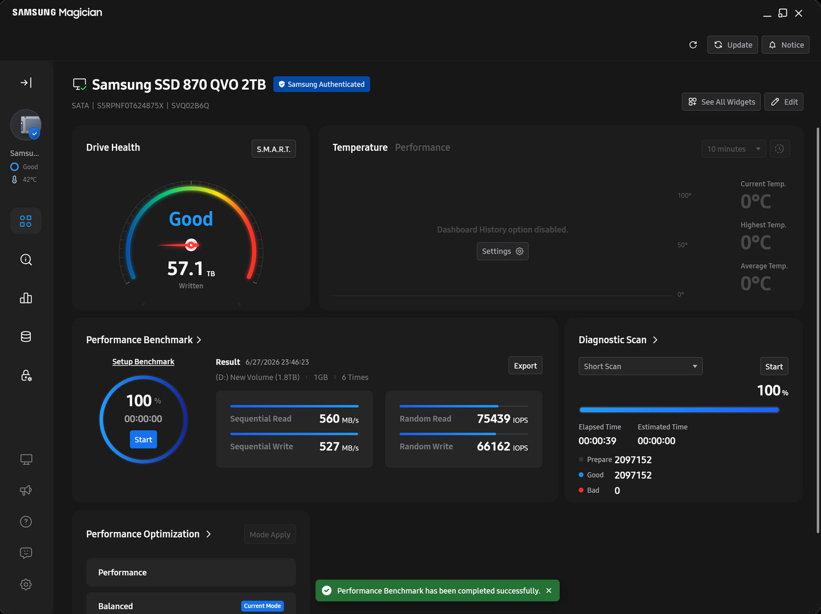Expand the sidebar with the arrow icon

point(26,83)
